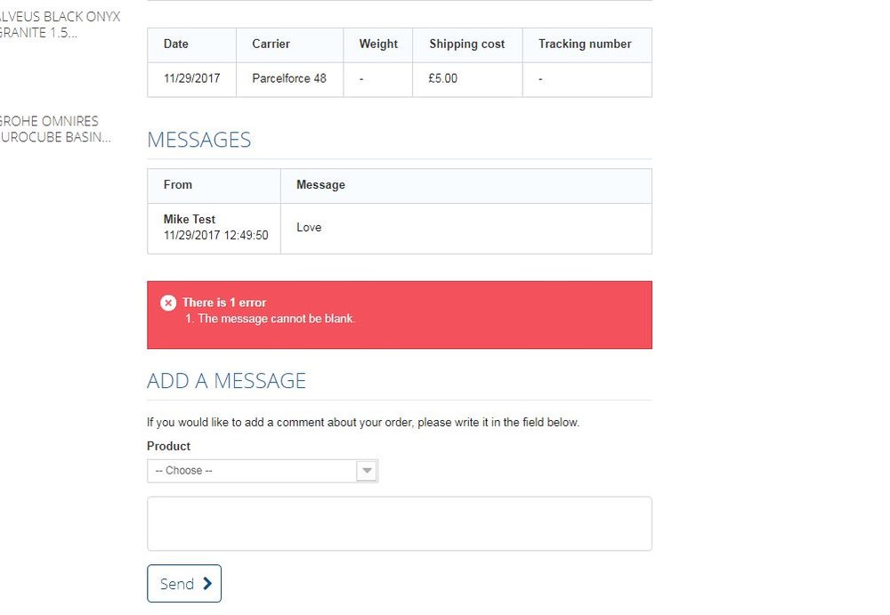
Task: Open Alveus Black Onyx Granite product link
Action: [58, 25]
